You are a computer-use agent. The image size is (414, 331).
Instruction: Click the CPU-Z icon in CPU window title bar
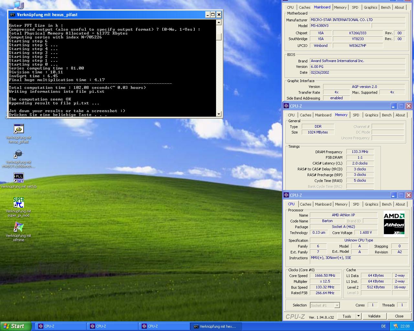click(x=286, y=195)
